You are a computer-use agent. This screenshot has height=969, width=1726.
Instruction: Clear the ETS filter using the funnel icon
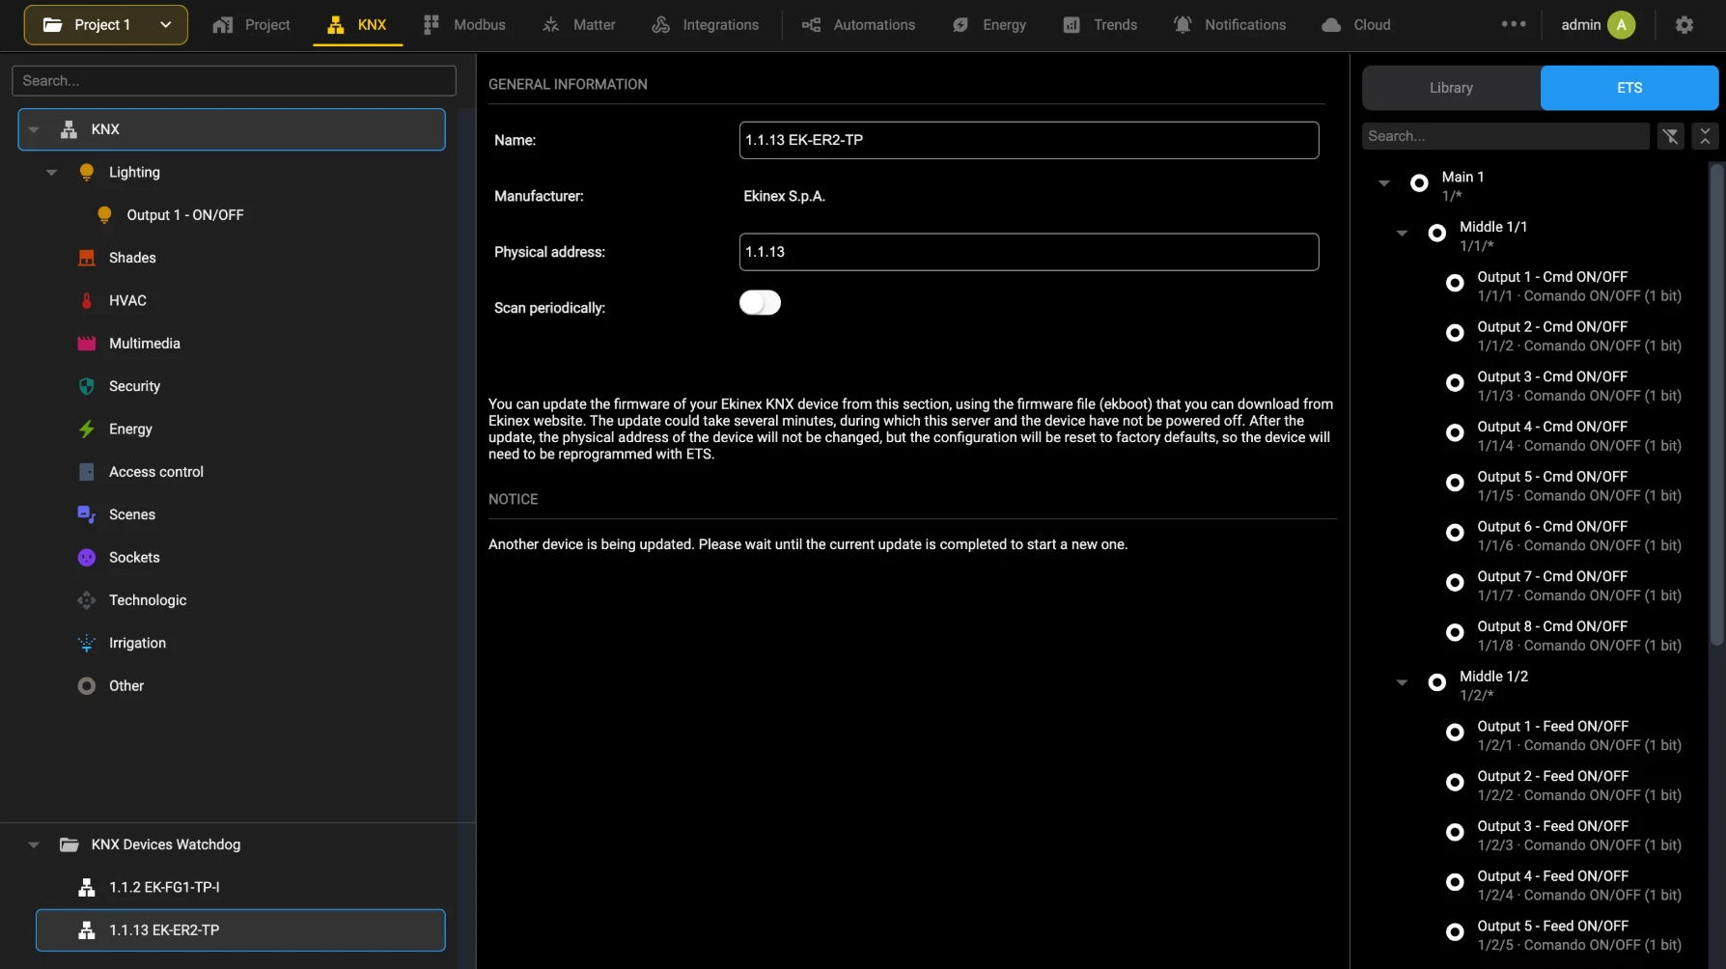1671,136
